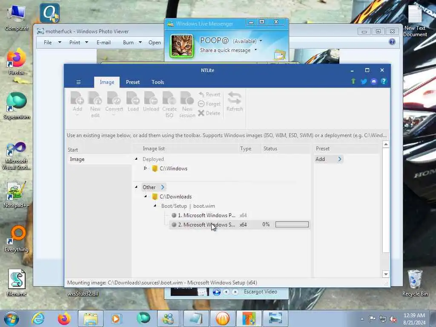
Task: Click the mounting progress bar at 0%
Action: (292, 224)
